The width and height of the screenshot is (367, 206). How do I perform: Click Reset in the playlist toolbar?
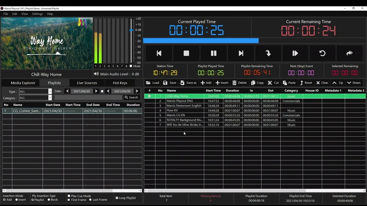click(306, 83)
